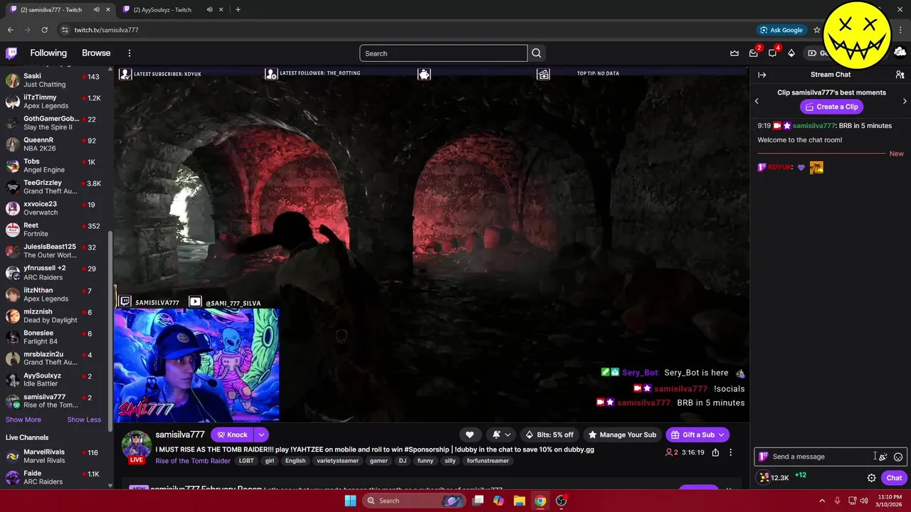
Task: Open a new browser tab
Action: [x=238, y=10]
